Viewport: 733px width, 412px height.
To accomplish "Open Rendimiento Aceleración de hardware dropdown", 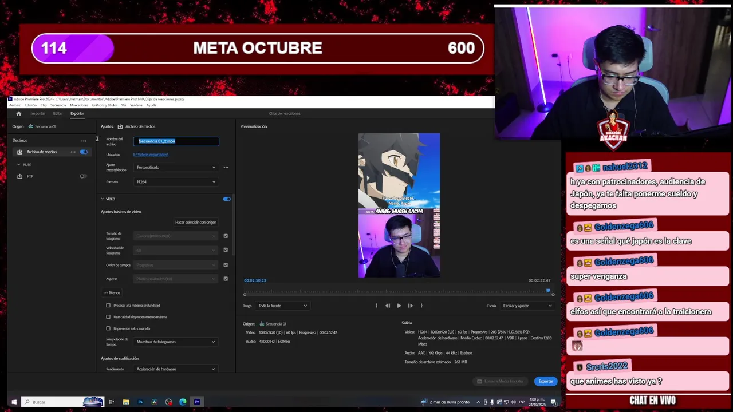I will [x=176, y=369].
